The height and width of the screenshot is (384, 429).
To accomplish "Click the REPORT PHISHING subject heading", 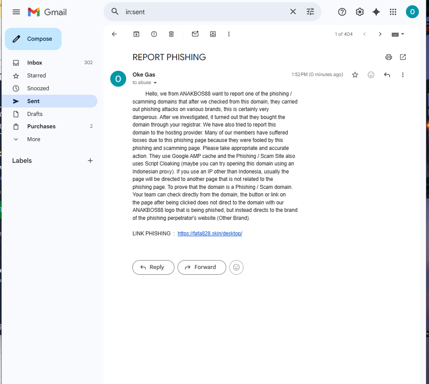I will (x=169, y=57).
